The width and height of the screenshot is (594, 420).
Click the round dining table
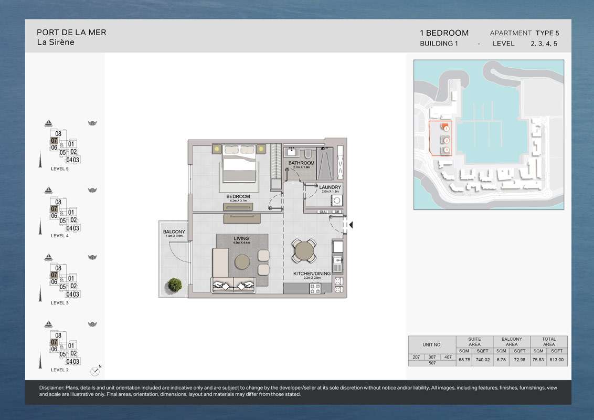304,251
